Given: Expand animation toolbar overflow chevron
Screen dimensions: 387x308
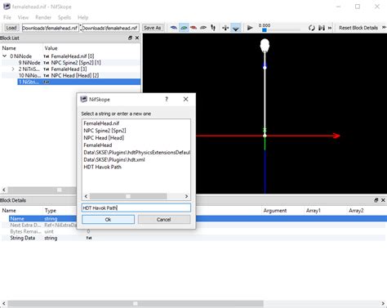Looking at the screenshot, I should coord(330,28).
